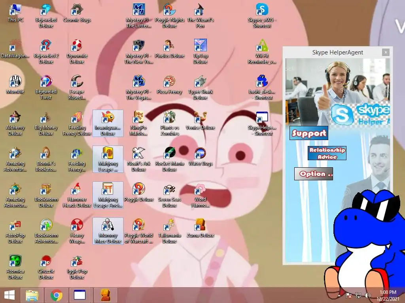Click the Mahjong Escape Ancient icon
405x303 pixels.
pos(108,195)
